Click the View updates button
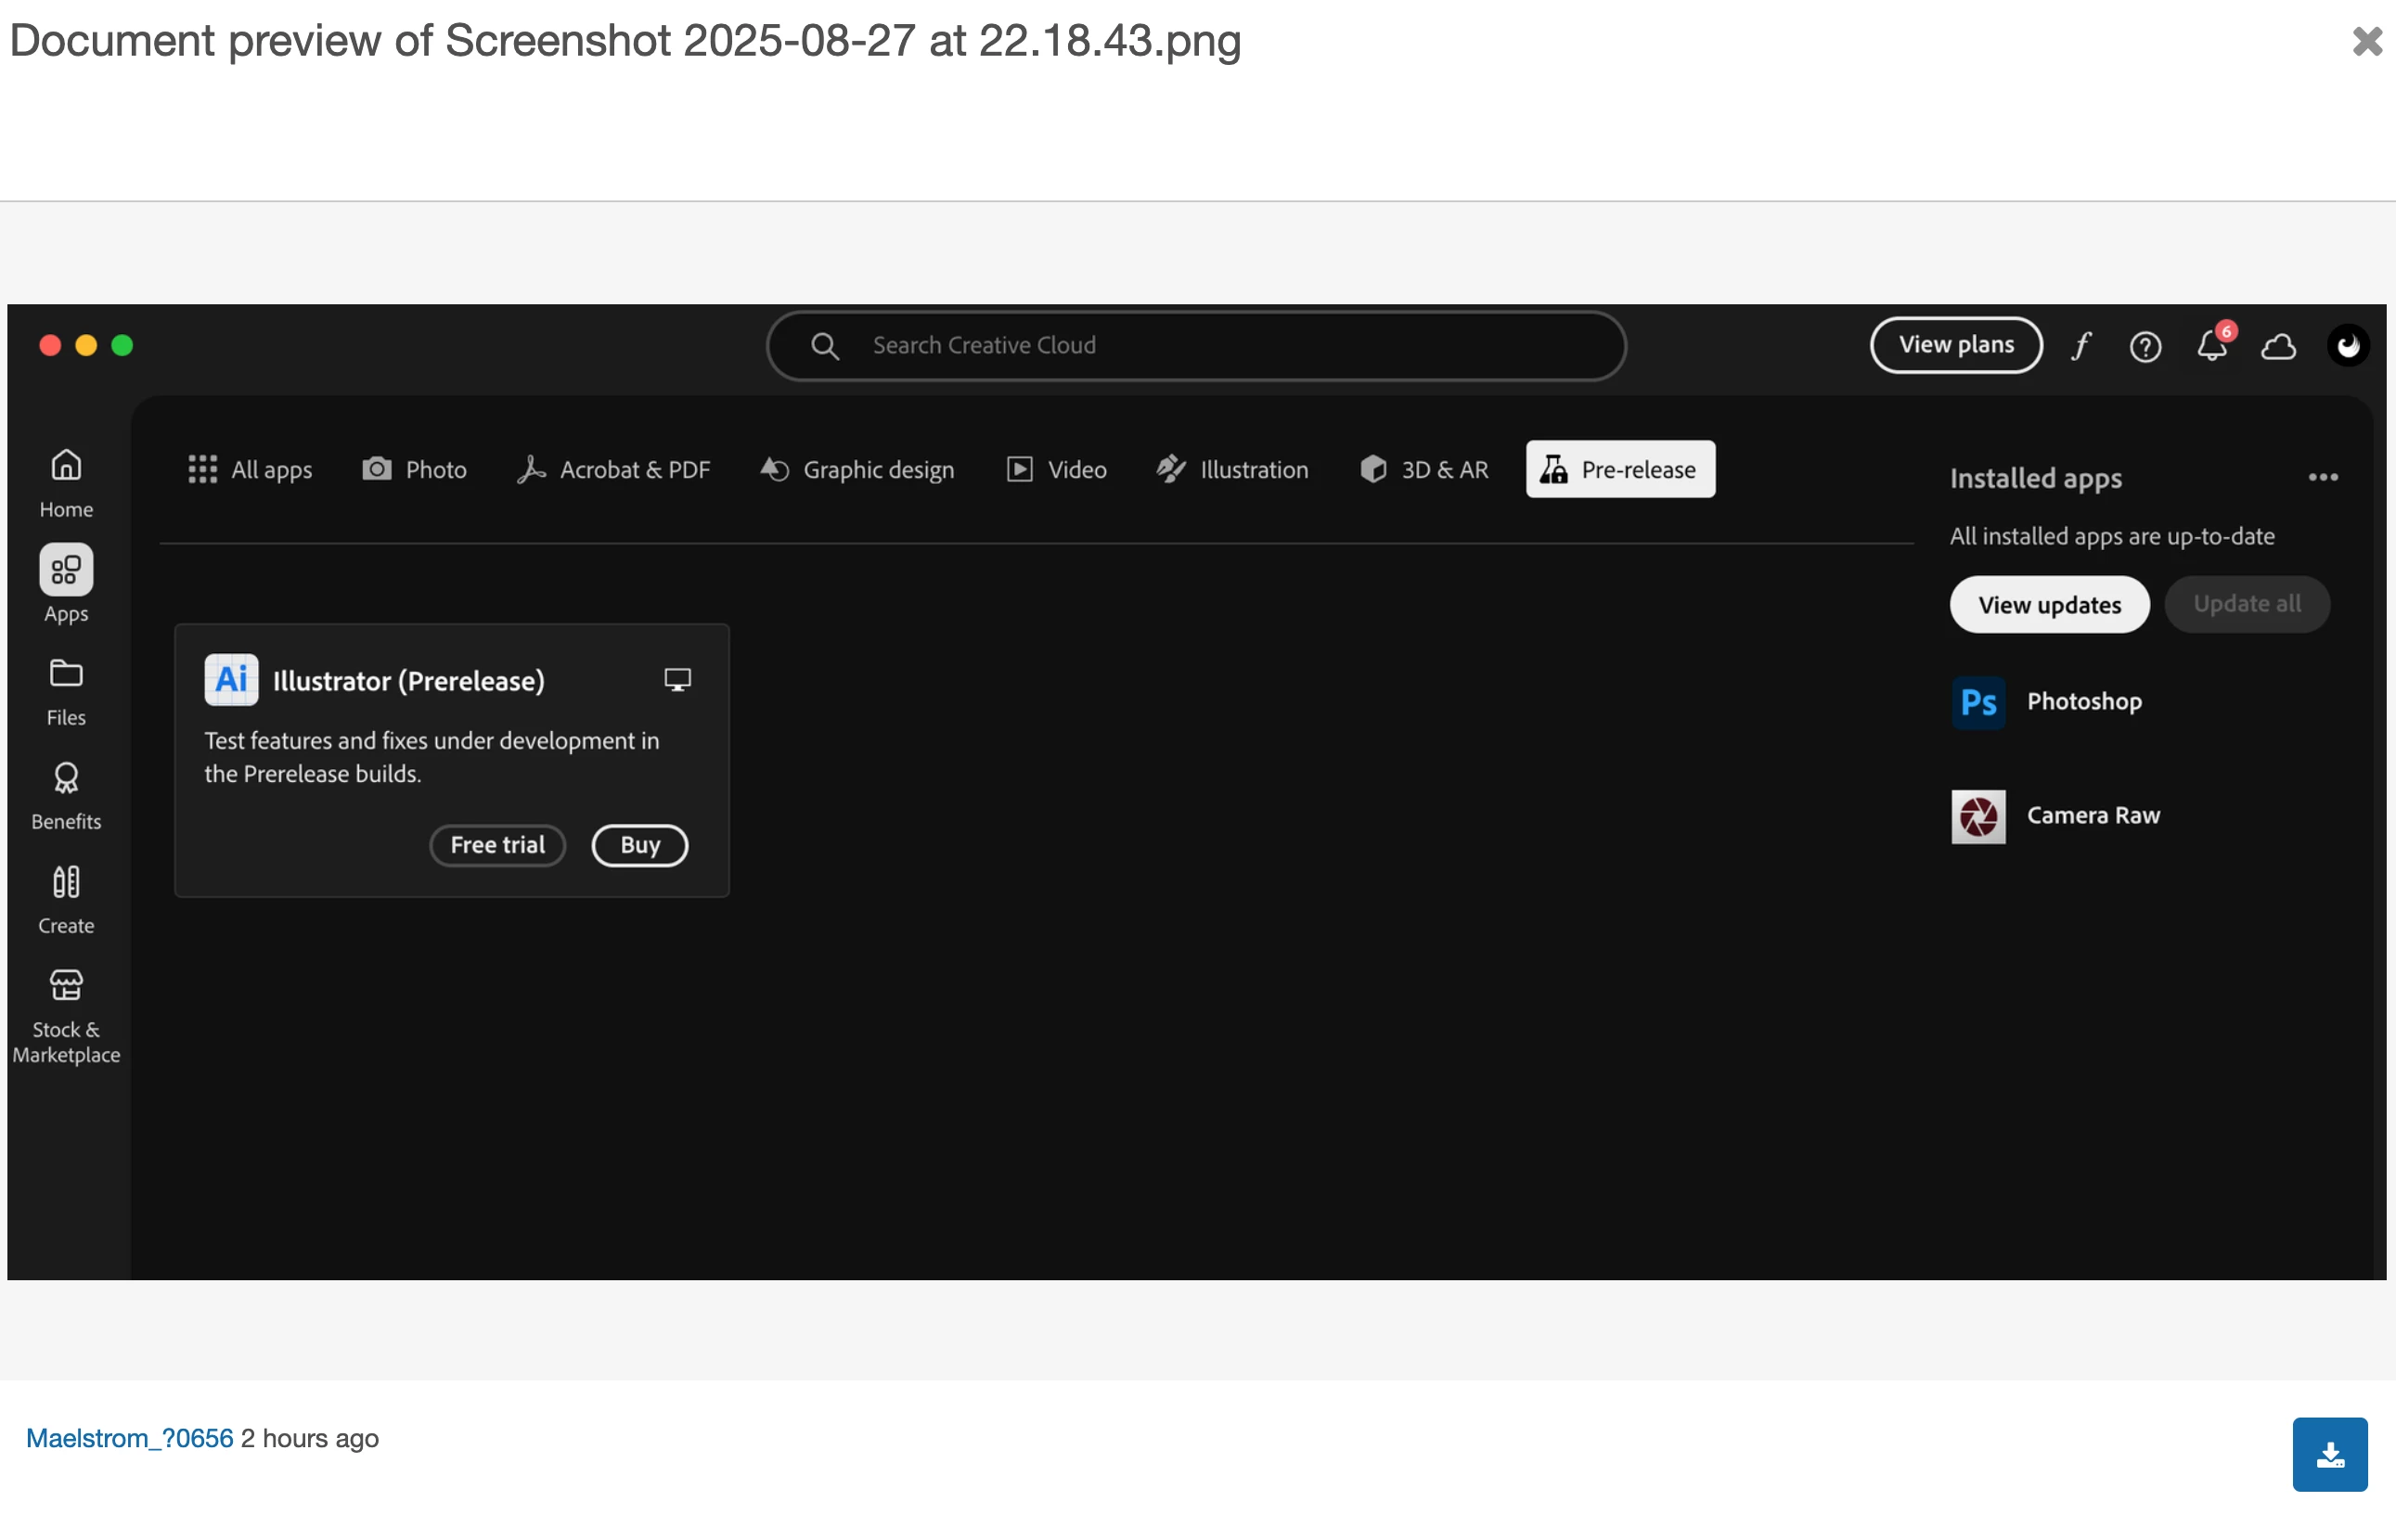2396x1540 pixels. (x=2048, y=605)
